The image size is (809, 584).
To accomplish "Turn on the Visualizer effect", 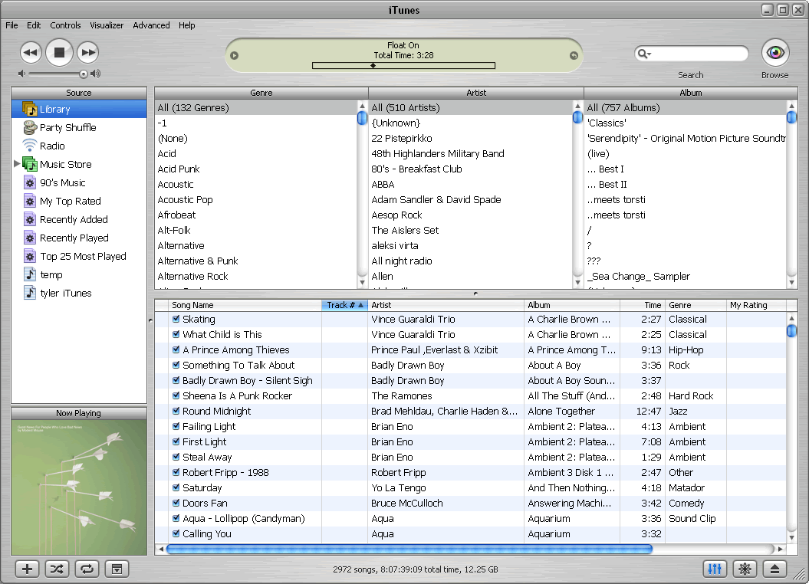I will [745, 569].
